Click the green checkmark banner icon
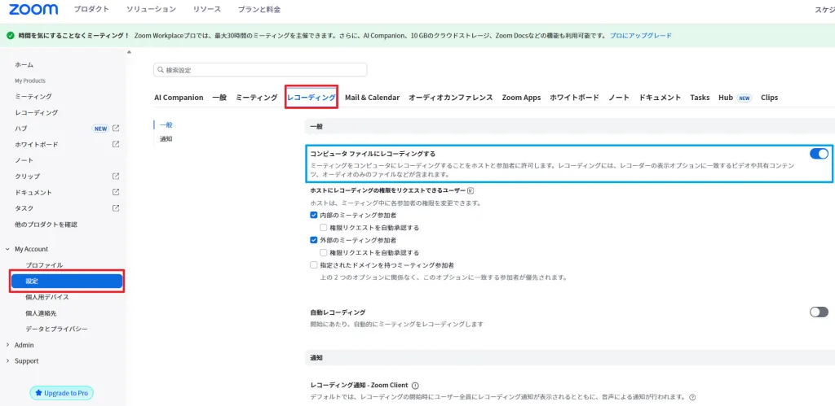Image resolution: width=835 pixels, height=406 pixels. (10, 36)
